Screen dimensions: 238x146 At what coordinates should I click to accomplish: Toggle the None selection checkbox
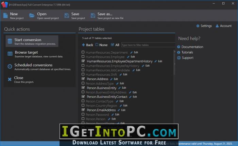pyautogui.click(x=97, y=45)
